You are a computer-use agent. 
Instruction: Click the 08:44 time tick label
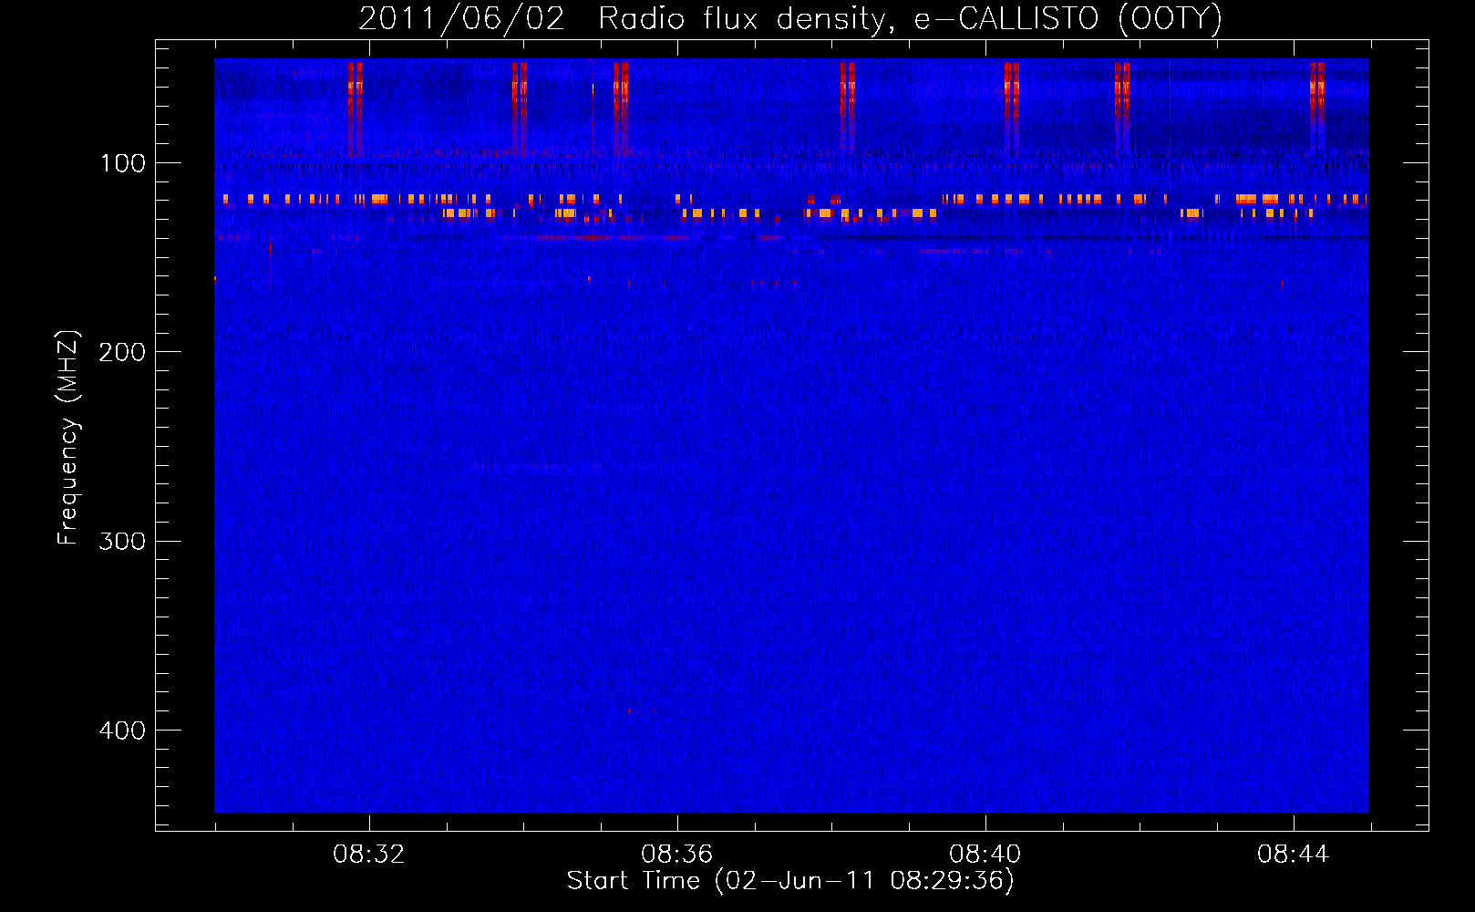pyautogui.click(x=1294, y=855)
